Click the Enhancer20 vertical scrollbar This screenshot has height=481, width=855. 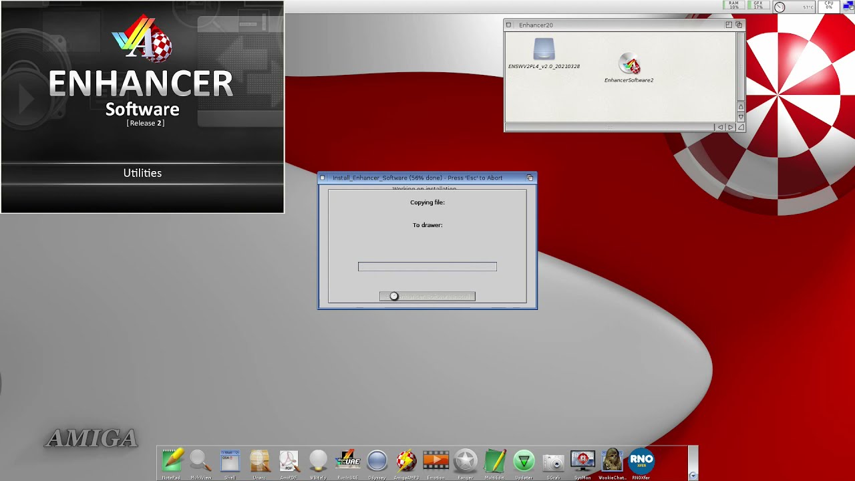[x=741, y=66]
